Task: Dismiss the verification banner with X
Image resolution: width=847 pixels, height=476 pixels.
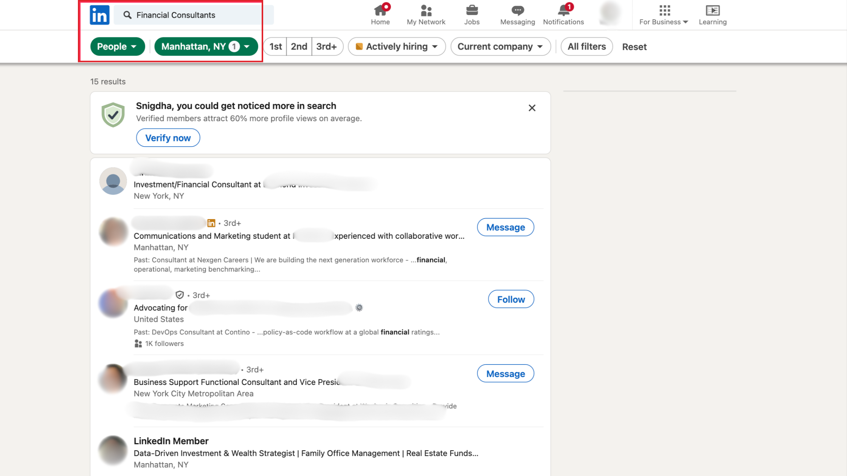Action: pyautogui.click(x=532, y=108)
